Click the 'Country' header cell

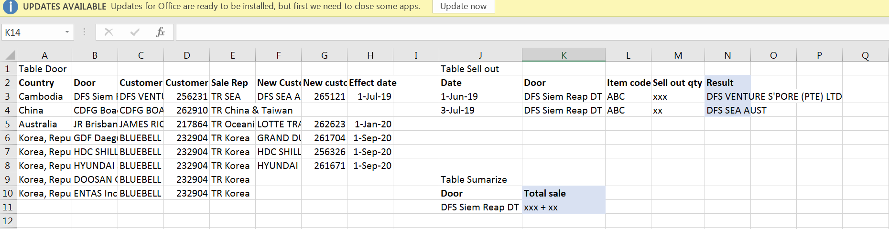pyautogui.click(x=44, y=83)
